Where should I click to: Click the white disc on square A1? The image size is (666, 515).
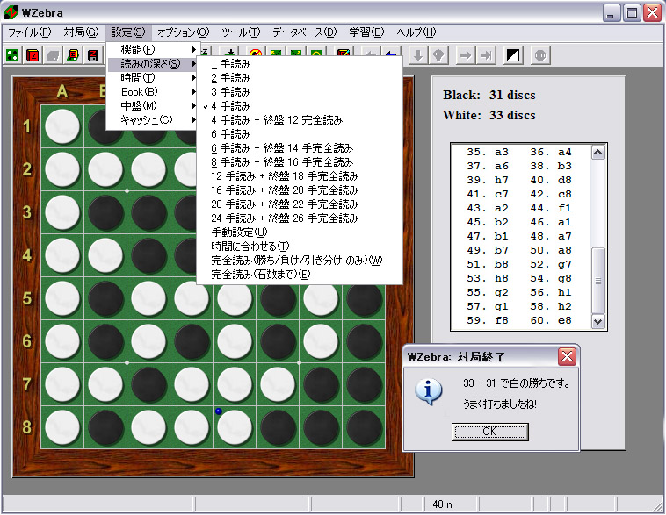tap(62, 126)
